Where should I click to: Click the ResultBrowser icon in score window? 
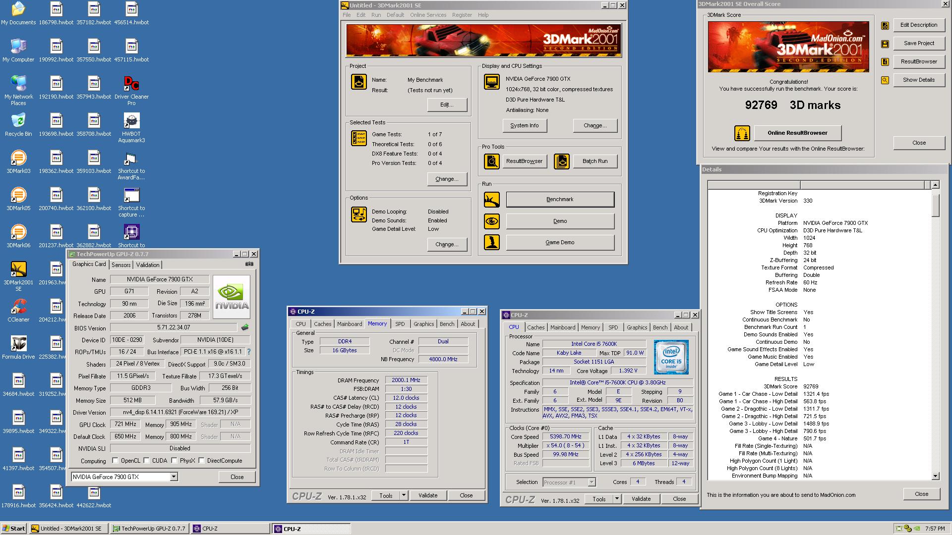[885, 62]
